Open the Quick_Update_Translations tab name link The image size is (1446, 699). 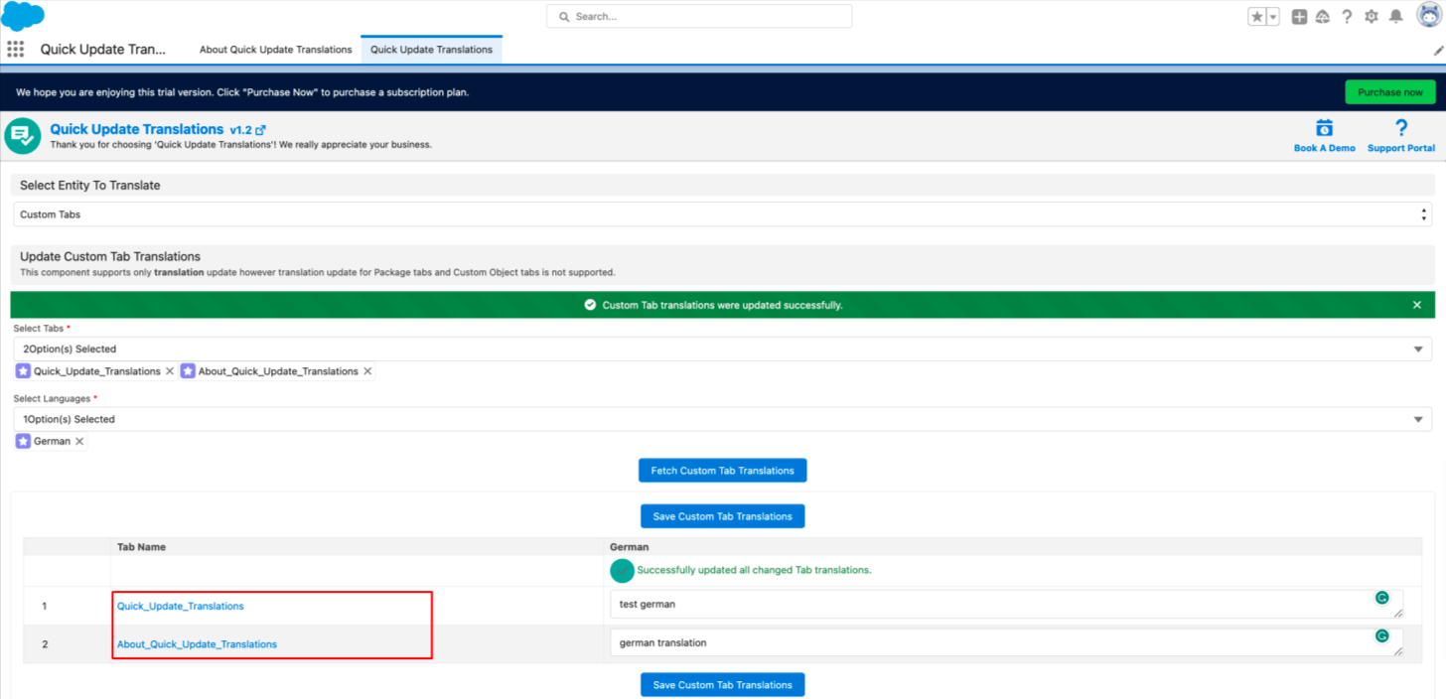[180, 606]
